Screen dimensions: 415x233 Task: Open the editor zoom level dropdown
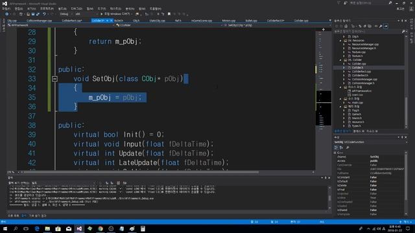tap(13, 172)
